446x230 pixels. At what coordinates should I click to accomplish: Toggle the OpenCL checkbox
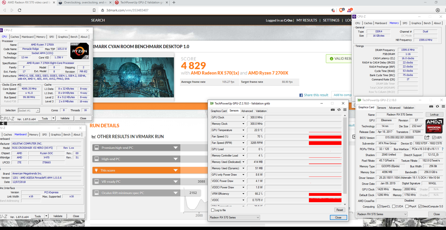pos(379,206)
